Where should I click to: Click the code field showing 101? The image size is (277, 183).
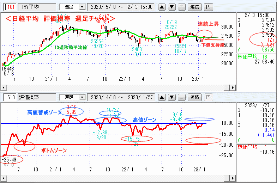pyautogui.click(x=10, y=7)
